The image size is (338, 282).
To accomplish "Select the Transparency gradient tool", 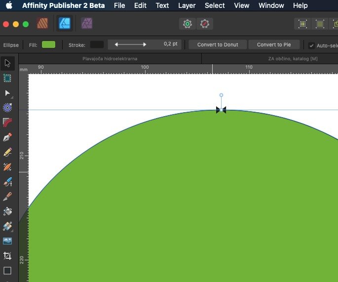I will tap(7, 226).
